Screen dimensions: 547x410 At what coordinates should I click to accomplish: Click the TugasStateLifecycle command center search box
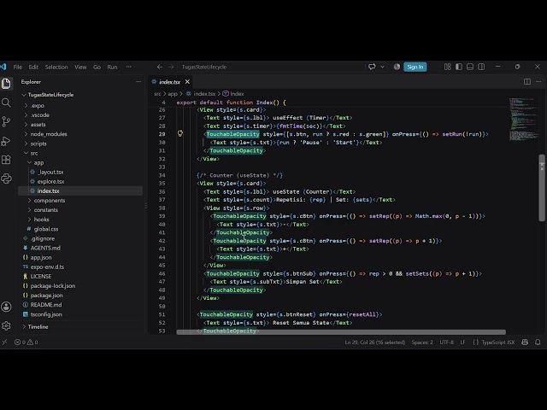[272, 67]
